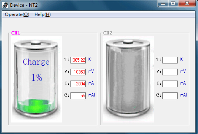Click the CH1 capacity field showing 55
Screen dimensions: 198x134
(78, 96)
